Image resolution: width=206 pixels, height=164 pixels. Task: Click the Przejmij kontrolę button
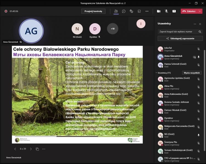click(93, 11)
